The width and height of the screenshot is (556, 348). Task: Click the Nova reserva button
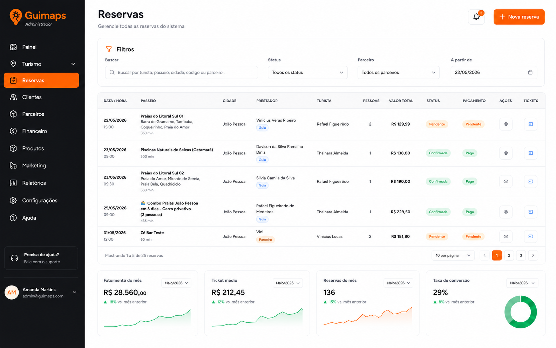click(519, 17)
